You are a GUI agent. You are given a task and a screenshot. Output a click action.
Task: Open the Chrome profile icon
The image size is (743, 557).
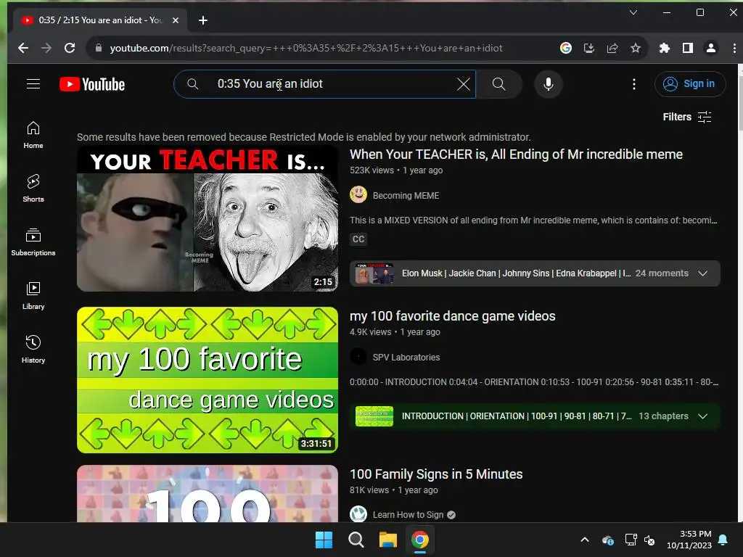click(711, 48)
